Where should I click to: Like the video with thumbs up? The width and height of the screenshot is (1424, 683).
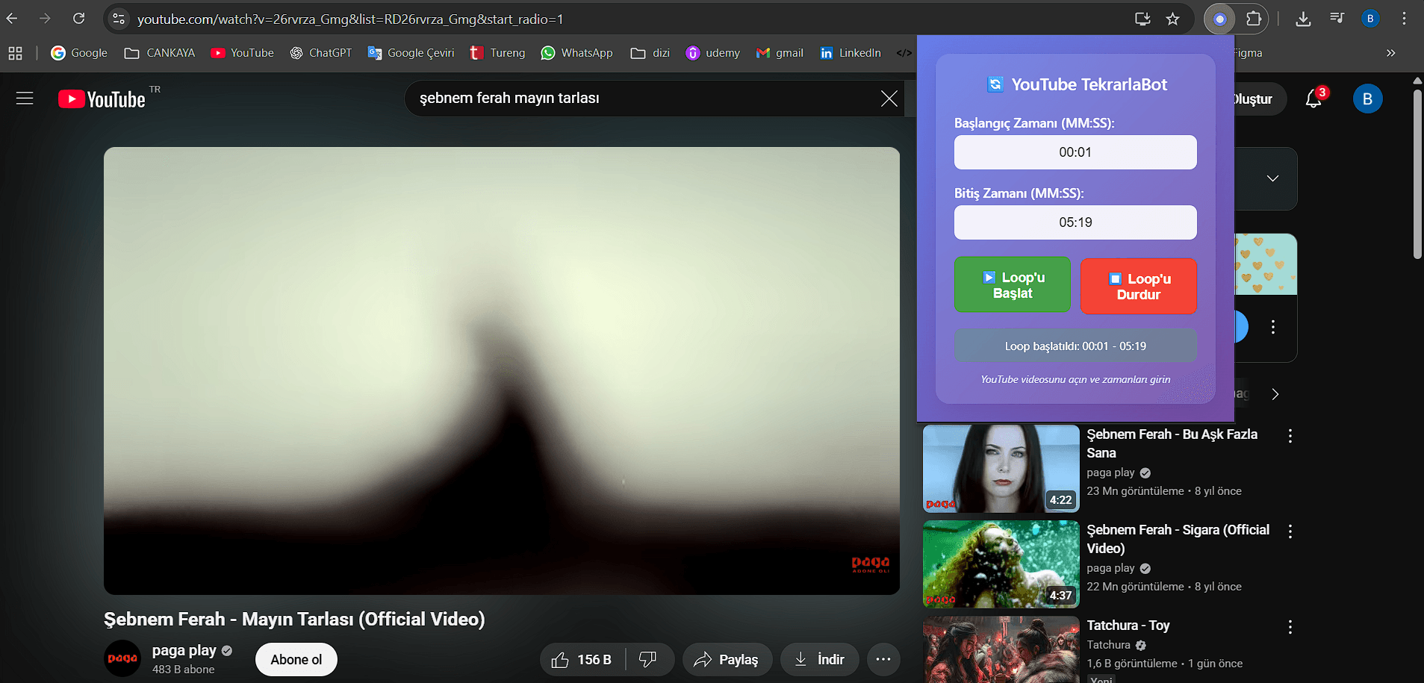pos(582,660)
